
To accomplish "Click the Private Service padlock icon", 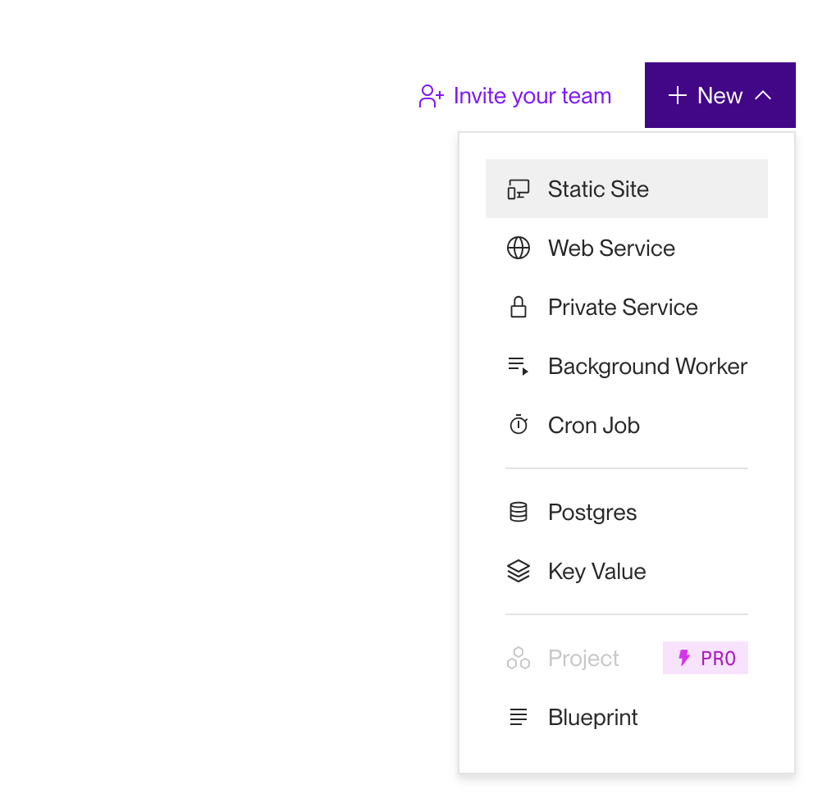I will point(519,307).
